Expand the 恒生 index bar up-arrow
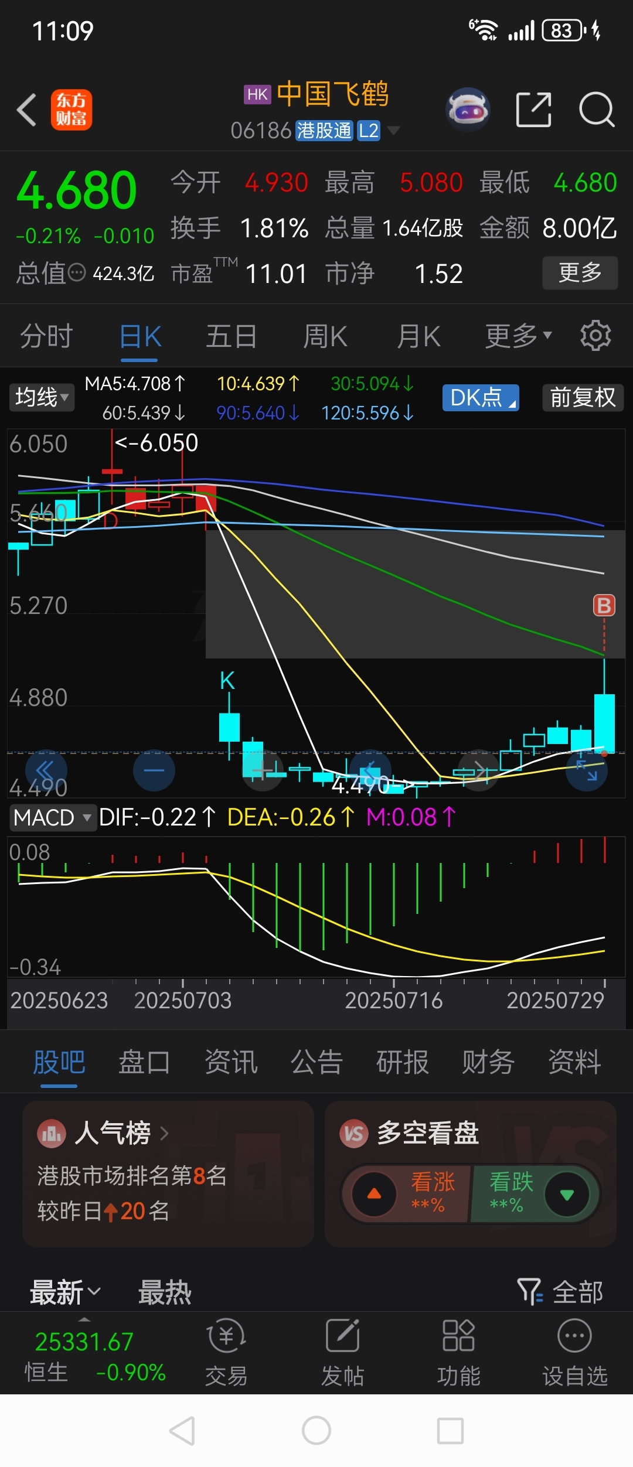 coord(85,1321)
